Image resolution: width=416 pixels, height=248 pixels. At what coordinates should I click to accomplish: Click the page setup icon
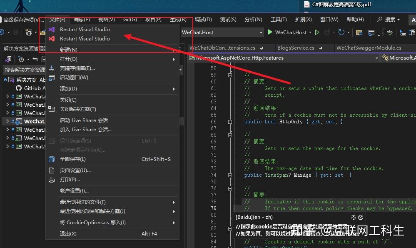click(x=52, y=170)
